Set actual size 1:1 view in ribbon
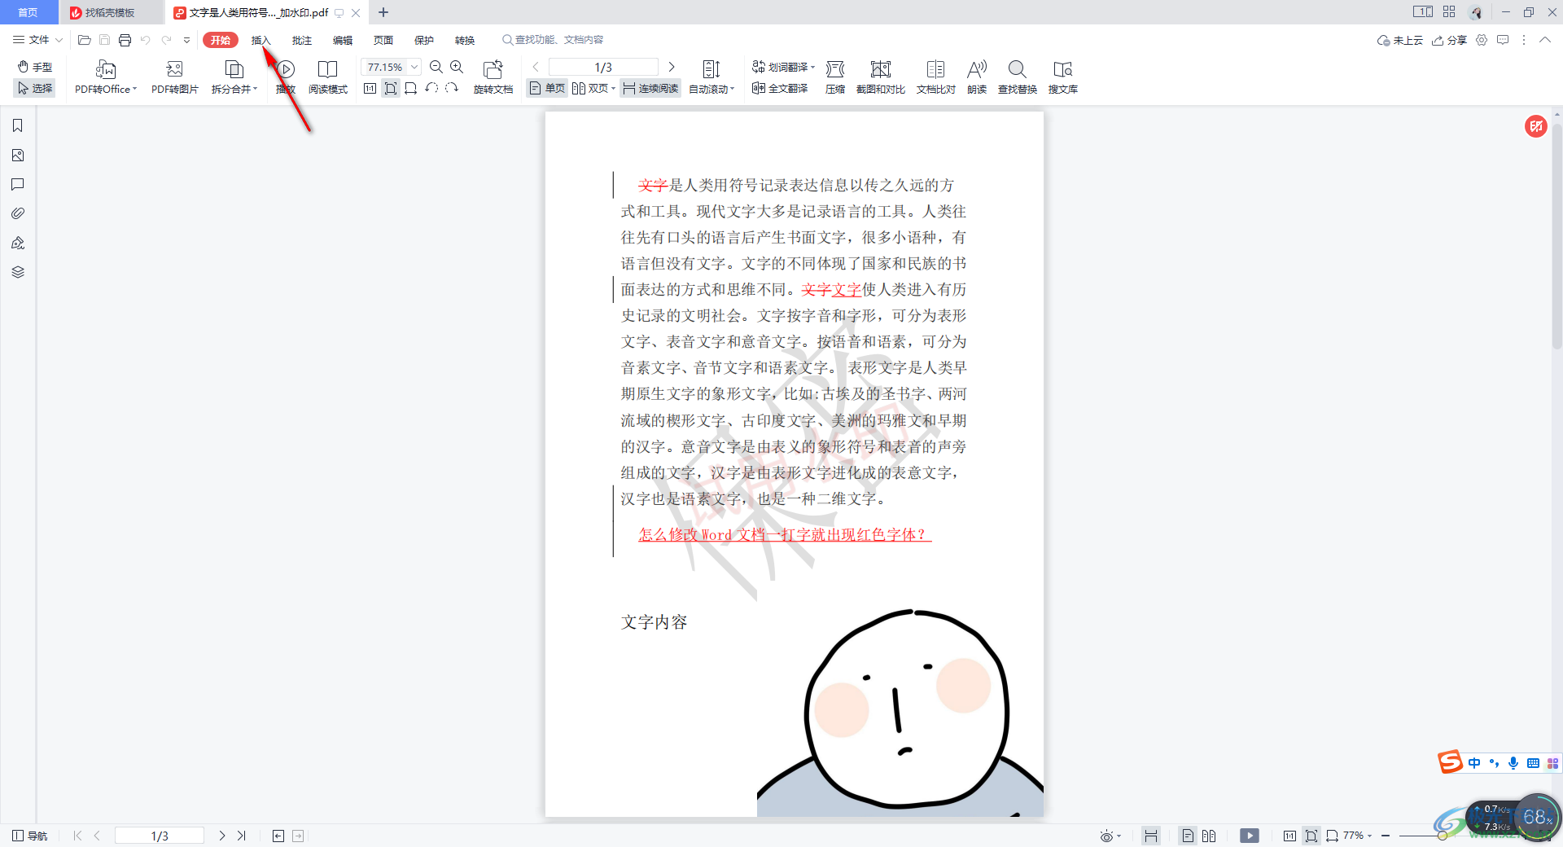This screenshot has height=847, width=1563. coord(370,88)
